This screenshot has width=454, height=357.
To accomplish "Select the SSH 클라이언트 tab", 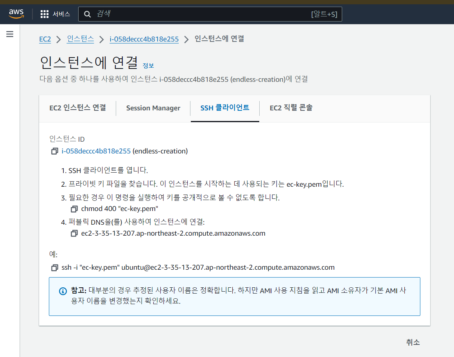I will (x=225, y=108).
